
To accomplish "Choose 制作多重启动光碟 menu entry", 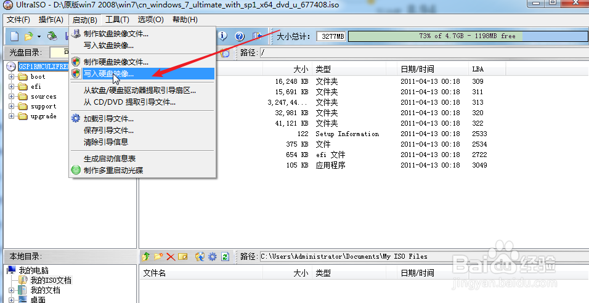I will (x=142, y=170).
